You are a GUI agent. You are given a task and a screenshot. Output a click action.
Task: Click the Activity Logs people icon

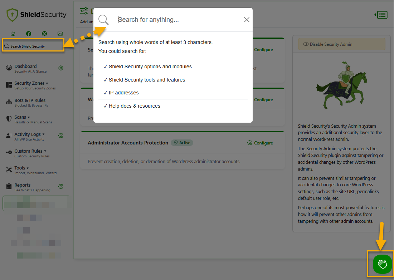[9, 136]
